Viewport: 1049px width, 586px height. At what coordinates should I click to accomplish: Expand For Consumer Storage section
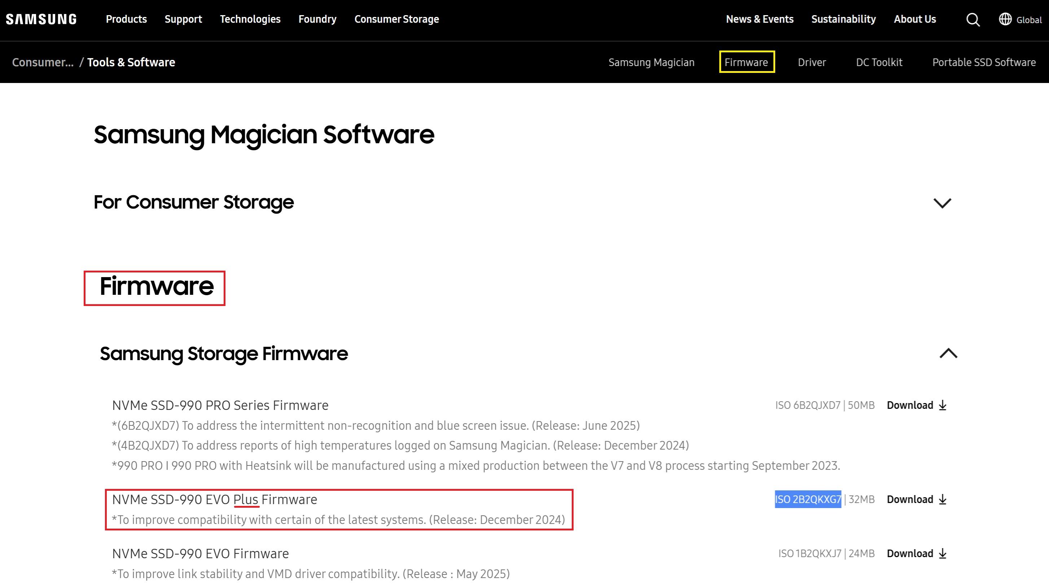[942, 202]
